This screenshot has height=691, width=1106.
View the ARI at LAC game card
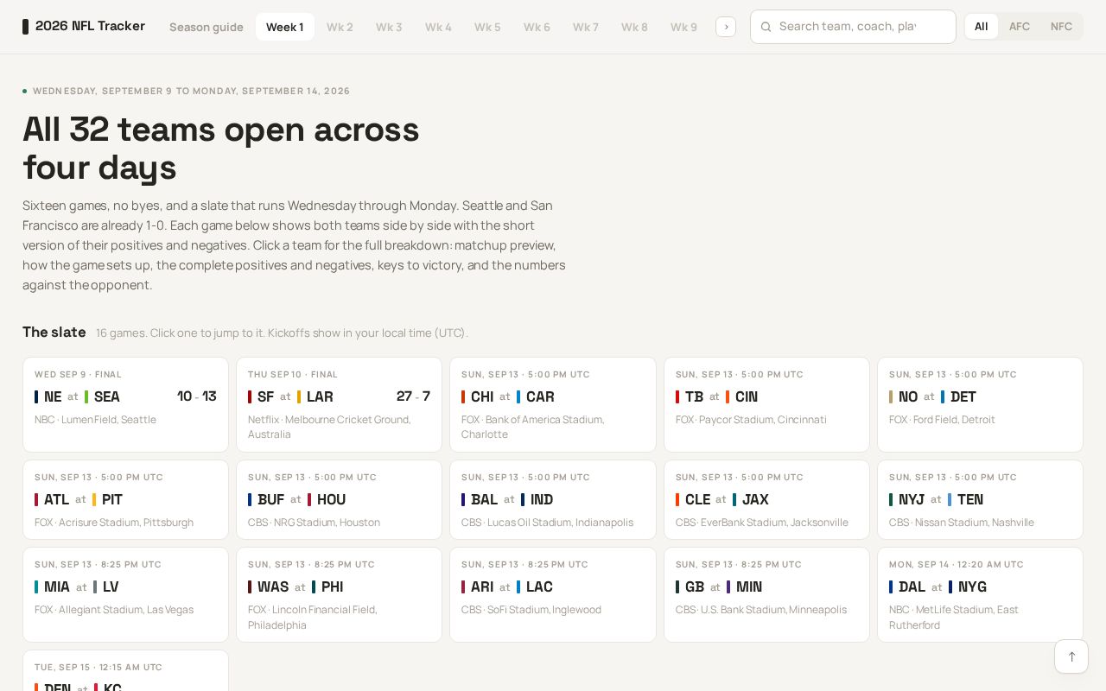tap(553, 594)
